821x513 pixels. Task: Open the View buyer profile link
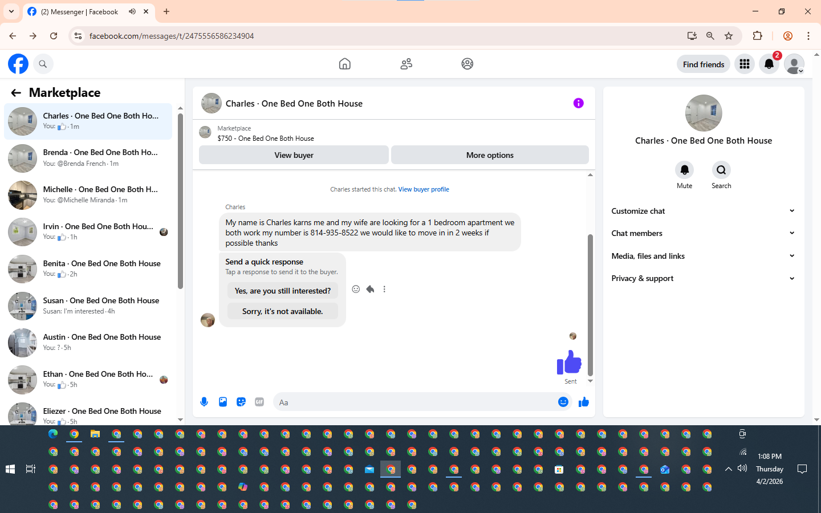pyautogui.click(x=424, y=189)
